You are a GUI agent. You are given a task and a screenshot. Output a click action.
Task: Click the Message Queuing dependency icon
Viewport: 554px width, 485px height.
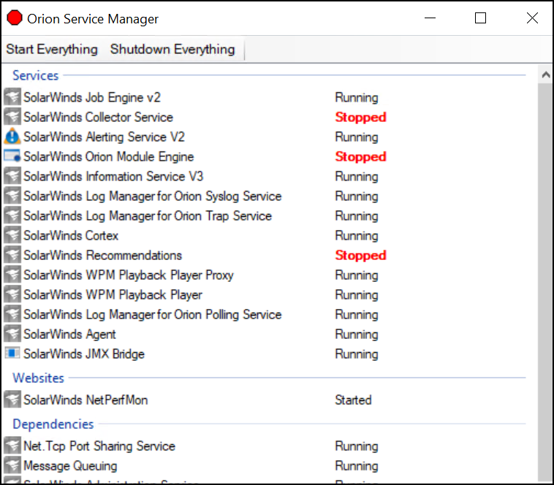[12, 465]
